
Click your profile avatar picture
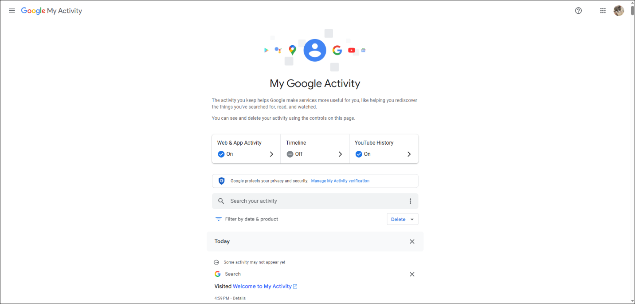pyautogui.click(x=619, y=10)
